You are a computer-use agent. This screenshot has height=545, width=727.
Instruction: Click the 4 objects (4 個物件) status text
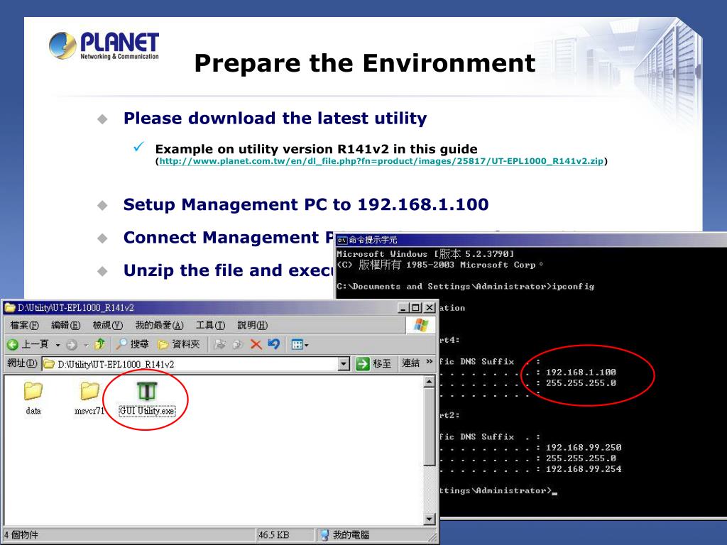(x=21, y=535)
